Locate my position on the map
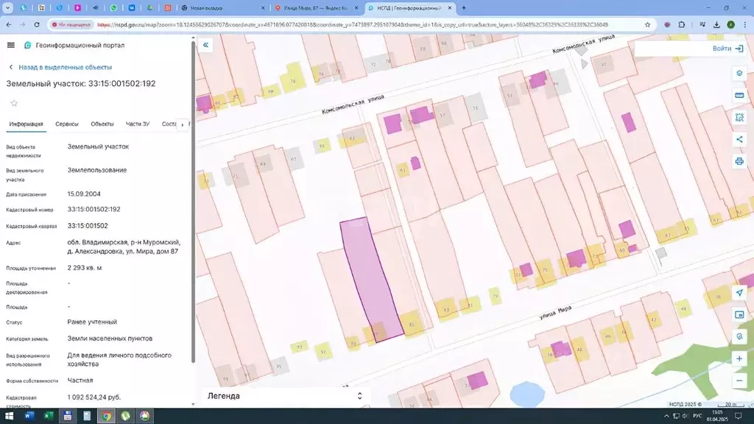The height and width of the screenshot is (424, 754). [x=739, y=293]
